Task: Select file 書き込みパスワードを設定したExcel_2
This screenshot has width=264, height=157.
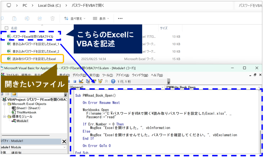Action: pyautogui.click(x=36, y=51)
